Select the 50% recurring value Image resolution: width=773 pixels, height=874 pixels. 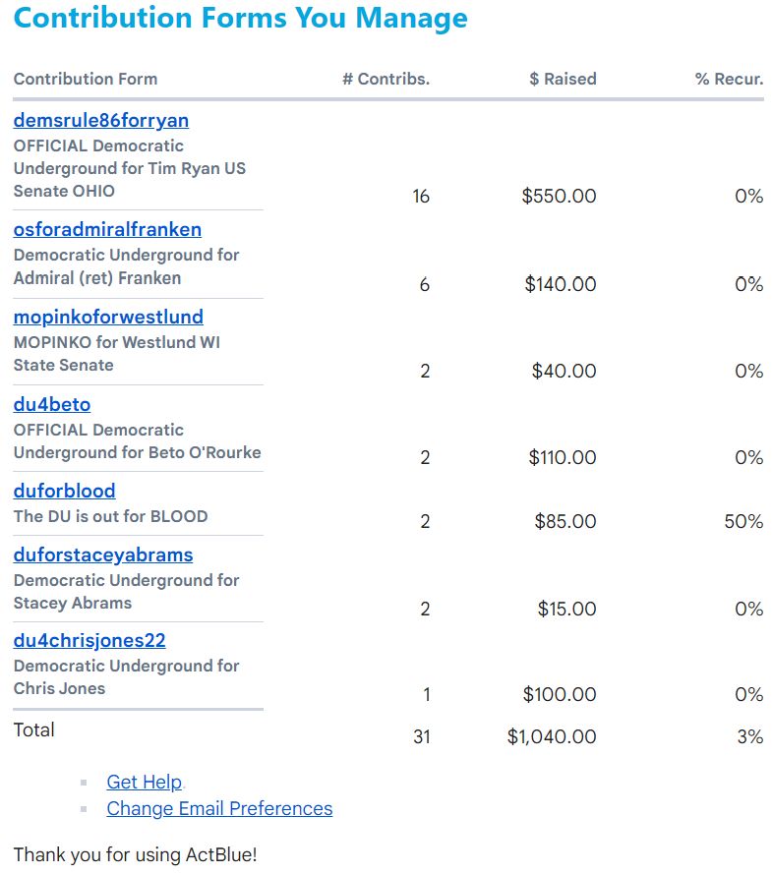(743, 522)
